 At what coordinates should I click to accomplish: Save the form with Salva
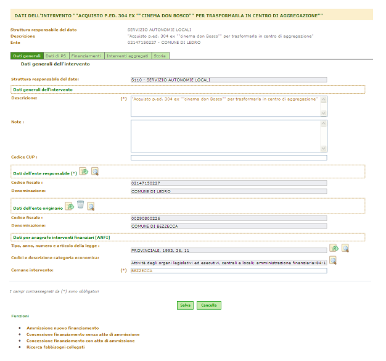185,305
